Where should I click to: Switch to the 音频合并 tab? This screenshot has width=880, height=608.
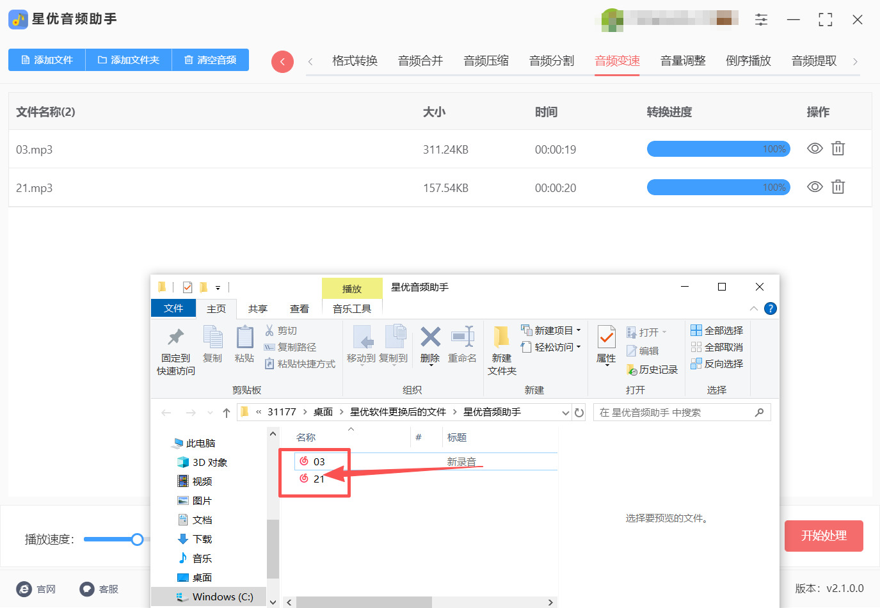click(420, 61)
